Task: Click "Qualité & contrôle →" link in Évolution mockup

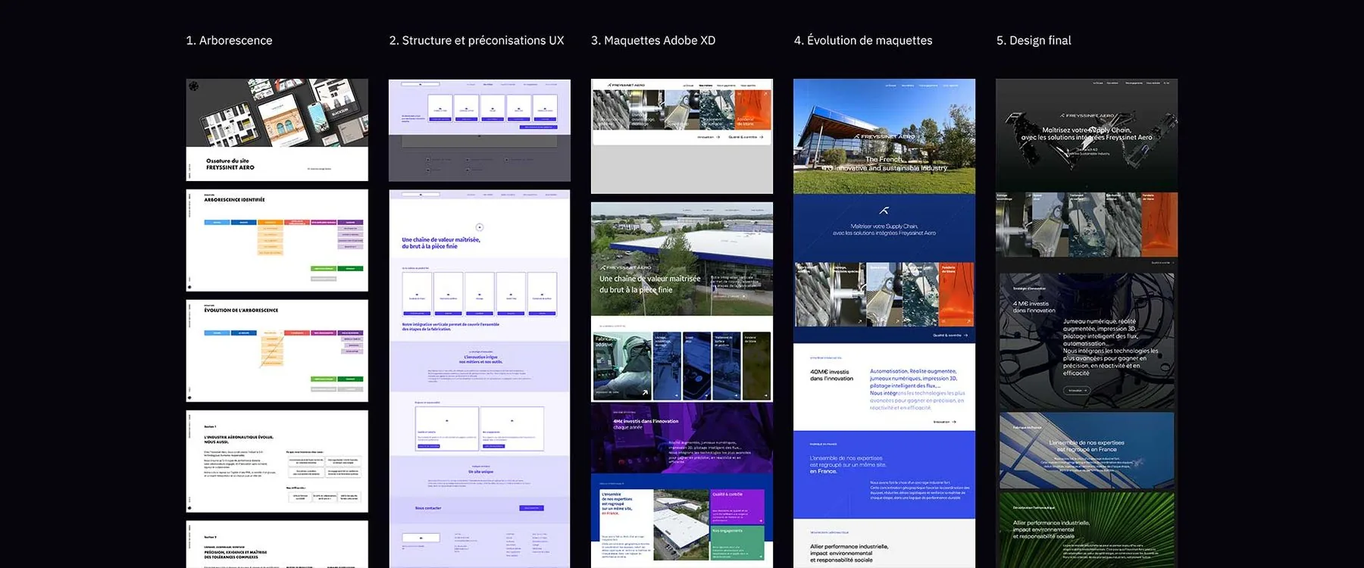Action: pos(950,335)
